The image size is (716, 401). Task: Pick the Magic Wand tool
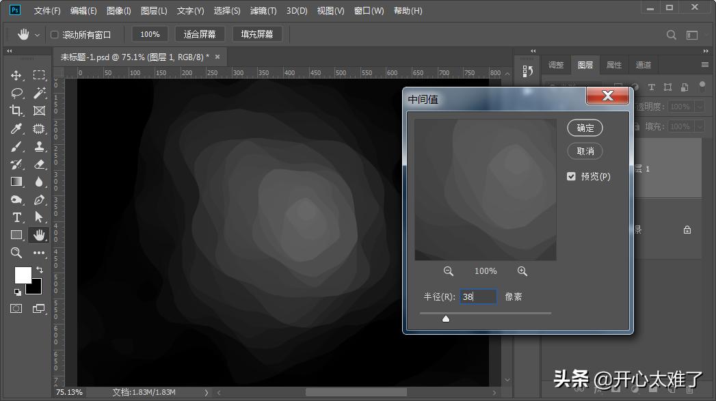click(39, 93)
